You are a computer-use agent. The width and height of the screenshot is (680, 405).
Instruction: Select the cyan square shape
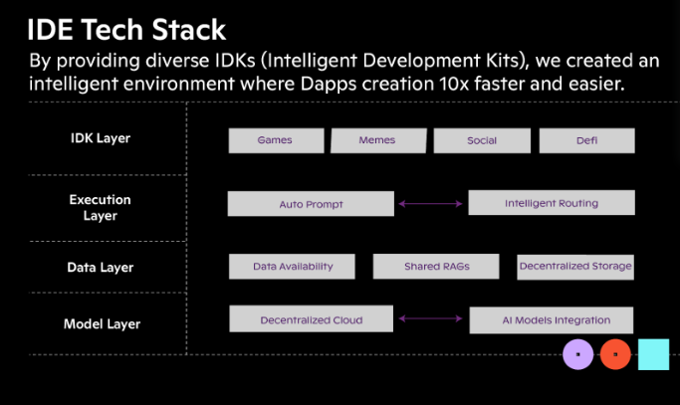point(653,354)
